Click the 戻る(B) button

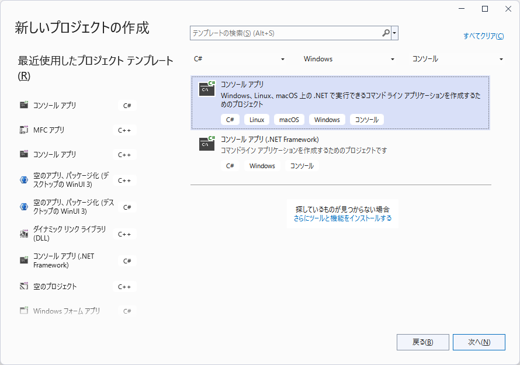coord(422,342)
